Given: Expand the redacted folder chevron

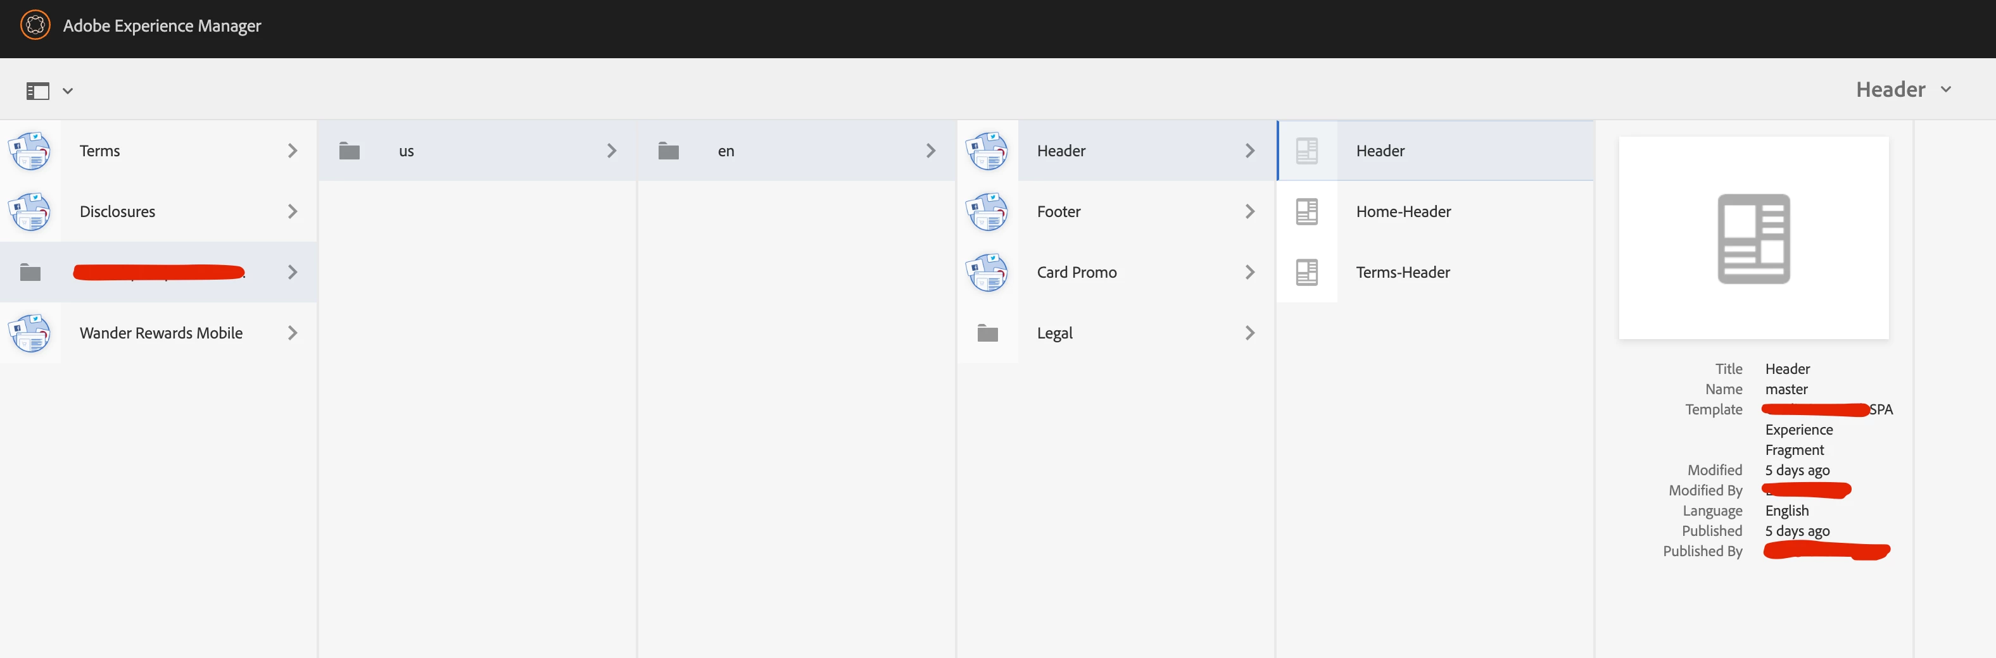Looking at the screenshot, I should [292, 271].
